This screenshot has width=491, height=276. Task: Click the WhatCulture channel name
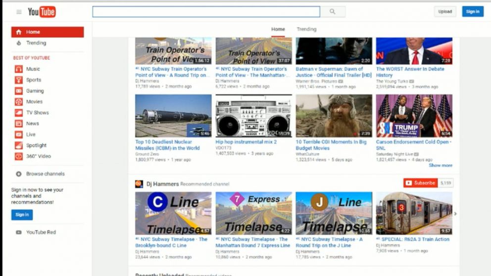[307, 154]
